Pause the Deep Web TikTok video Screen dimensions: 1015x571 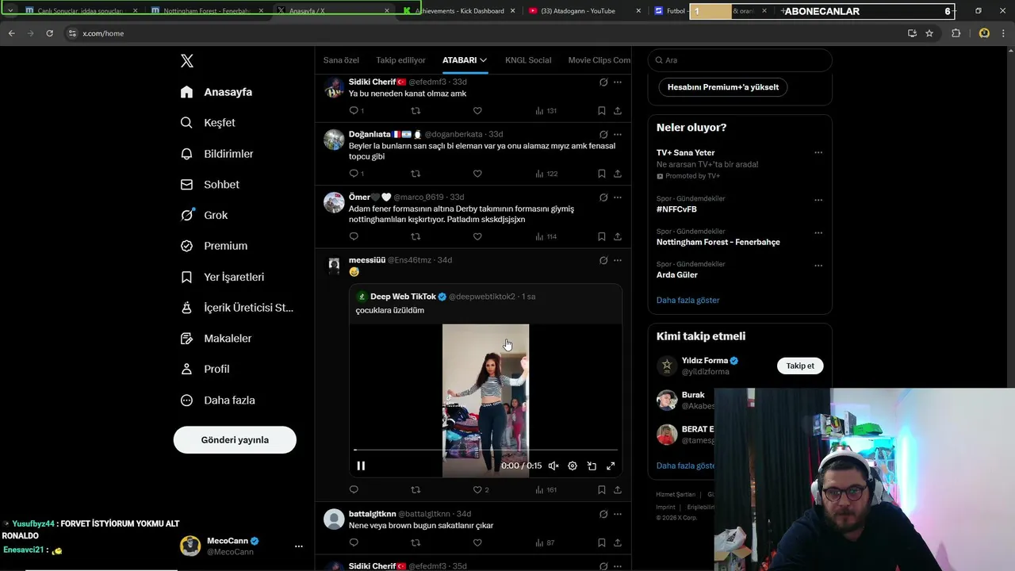pyautogui.click(x=361, y=466)
